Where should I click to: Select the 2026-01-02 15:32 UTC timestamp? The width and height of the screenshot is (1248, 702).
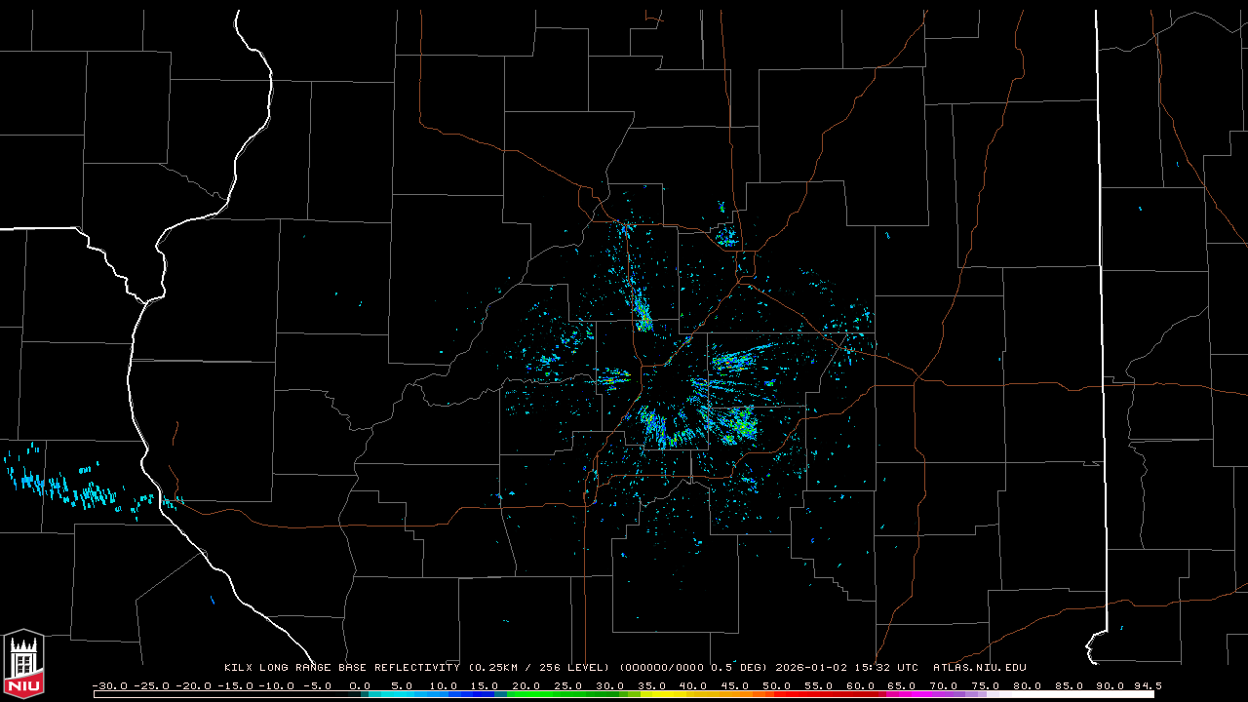(846, 668)
